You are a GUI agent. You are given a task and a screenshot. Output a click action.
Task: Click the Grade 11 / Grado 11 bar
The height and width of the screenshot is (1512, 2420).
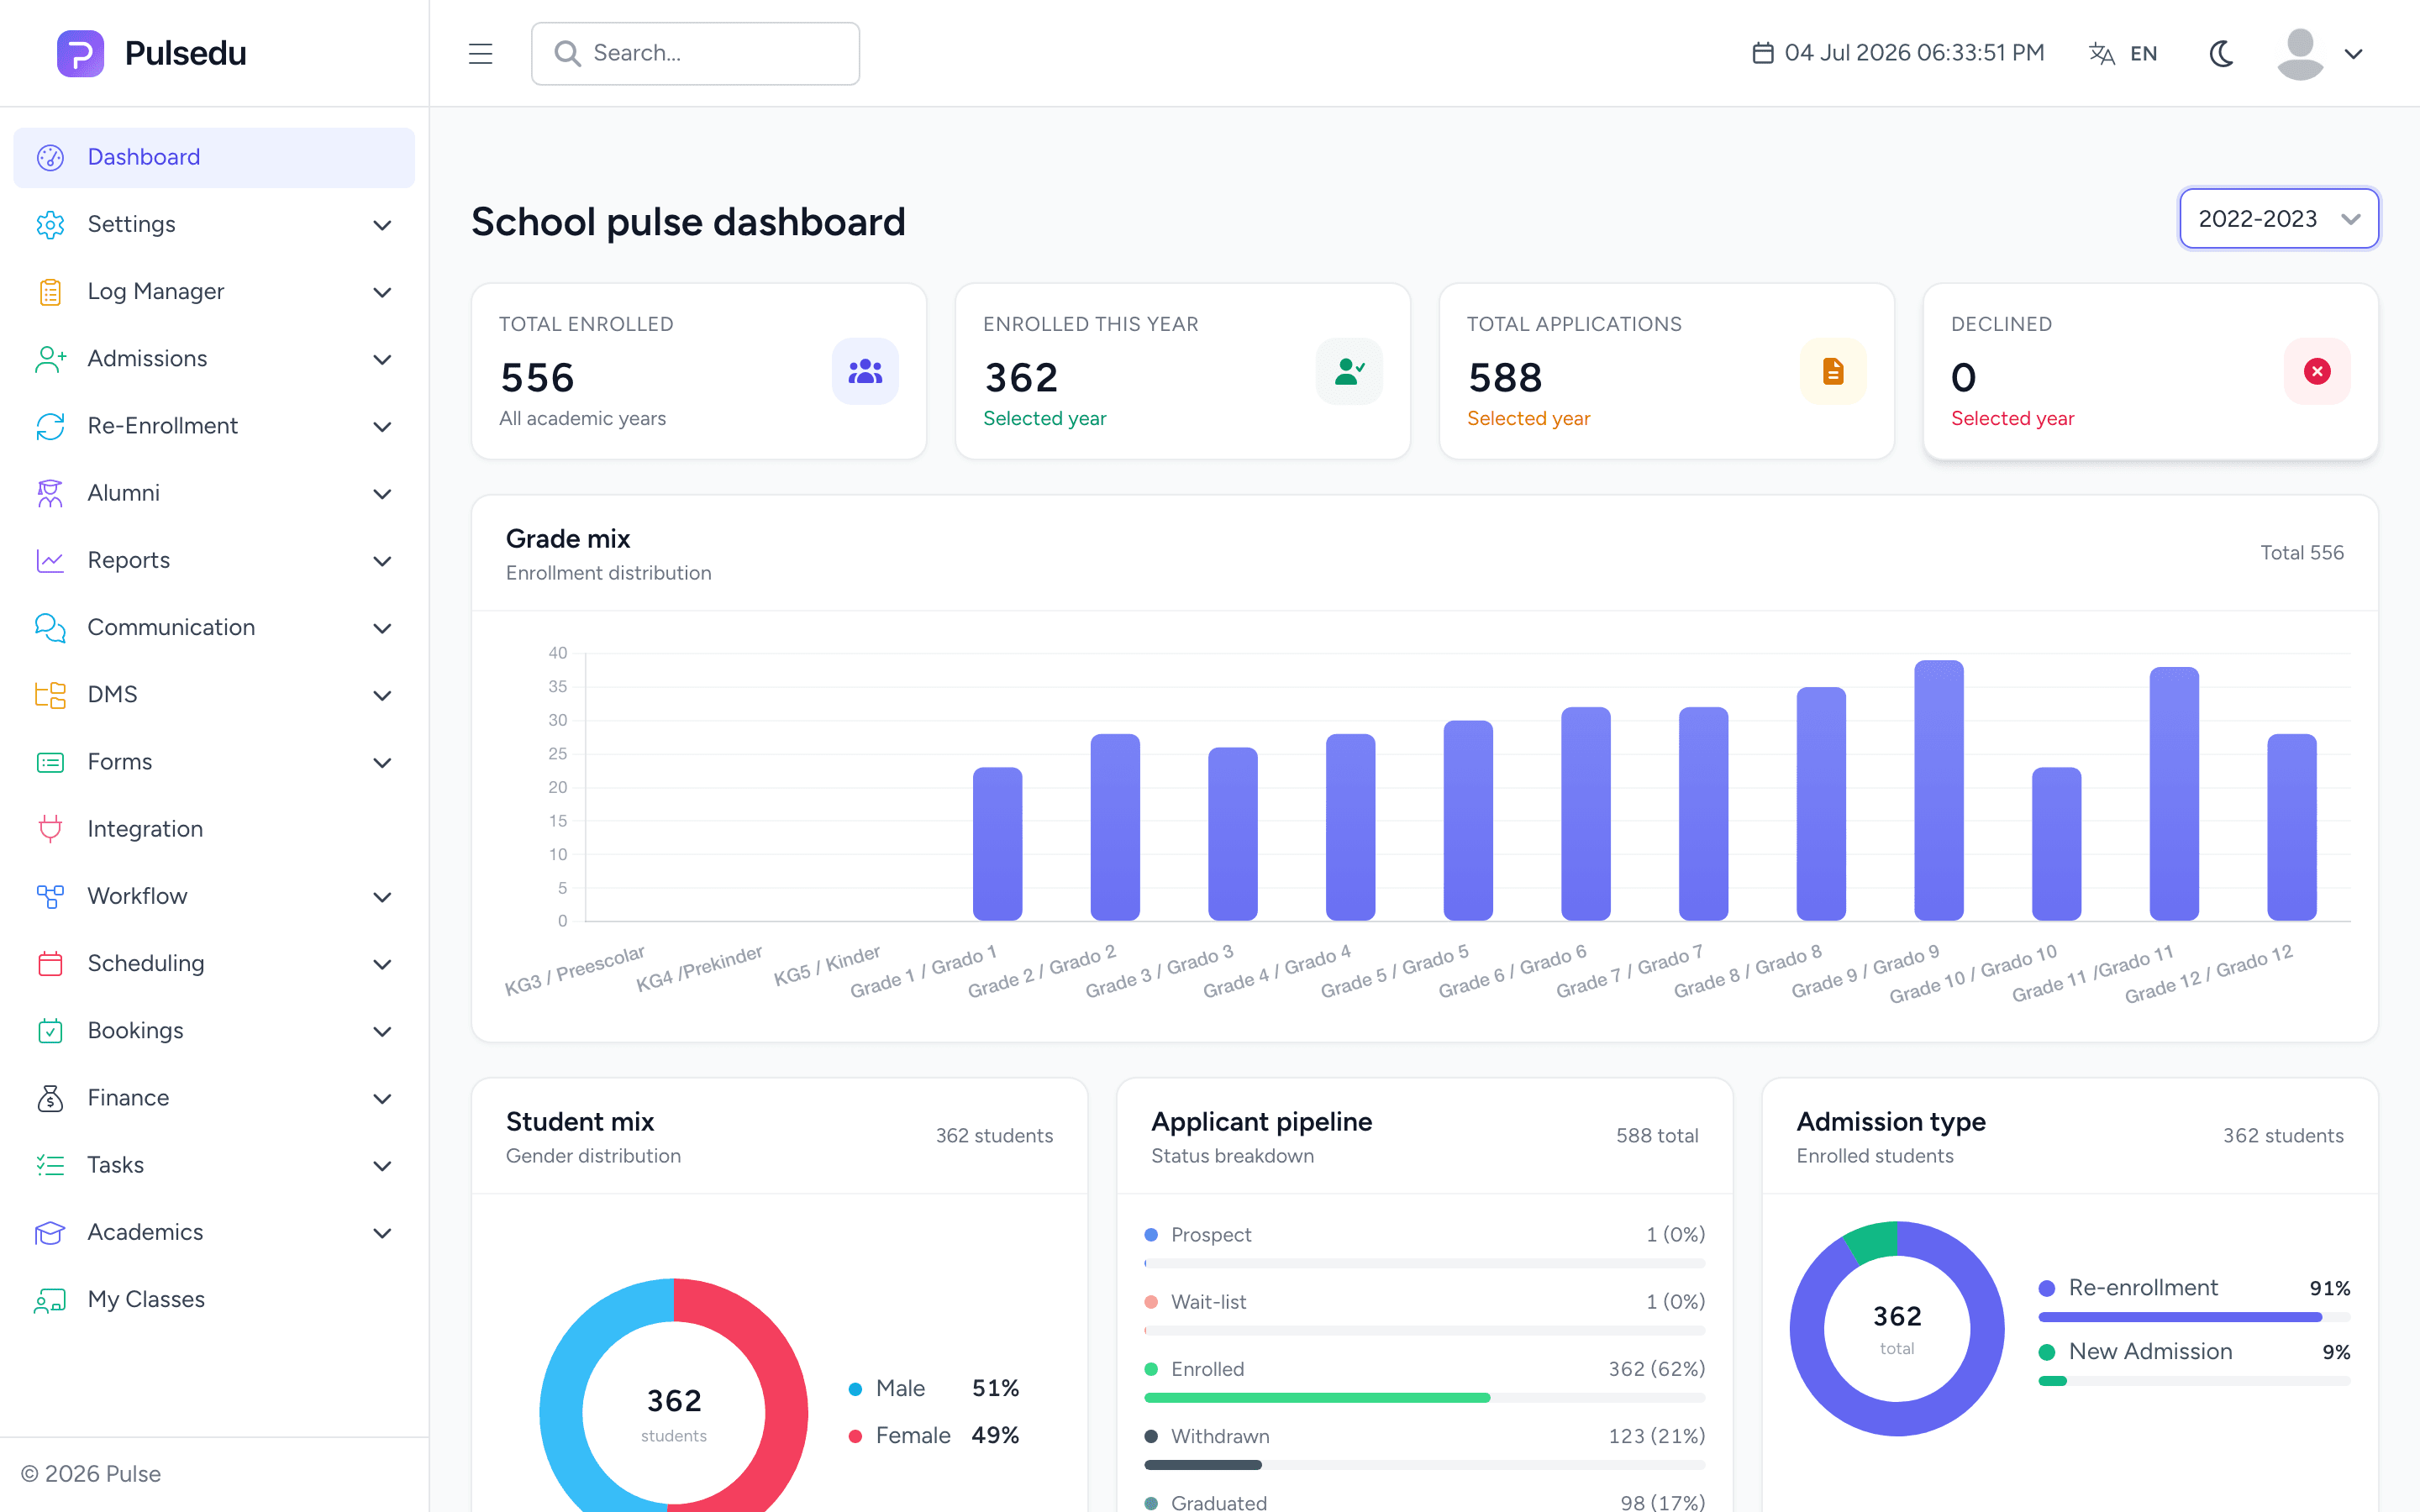pyautogui.click(x=2174, y=794)
